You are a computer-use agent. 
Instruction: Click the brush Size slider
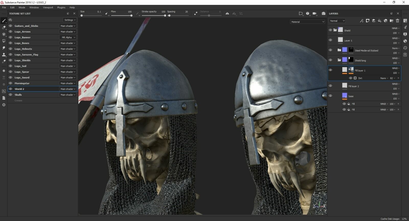(91, 16)
